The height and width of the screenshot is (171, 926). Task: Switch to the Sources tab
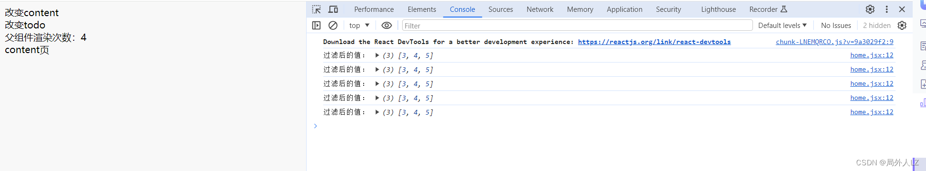(501, 9)
